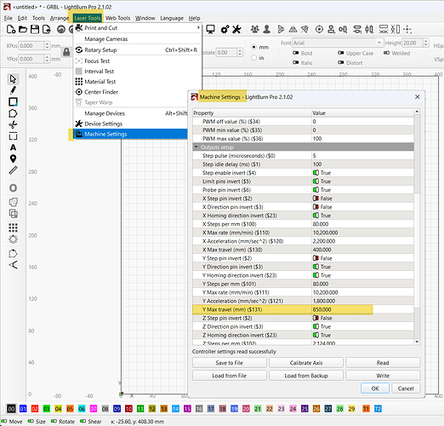
Task: Click the Read button
Action: 383,363
